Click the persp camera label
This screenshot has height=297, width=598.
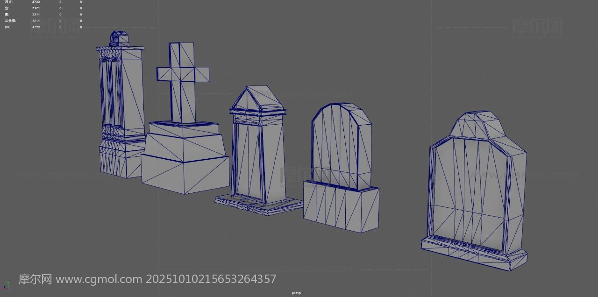(296, 293)
